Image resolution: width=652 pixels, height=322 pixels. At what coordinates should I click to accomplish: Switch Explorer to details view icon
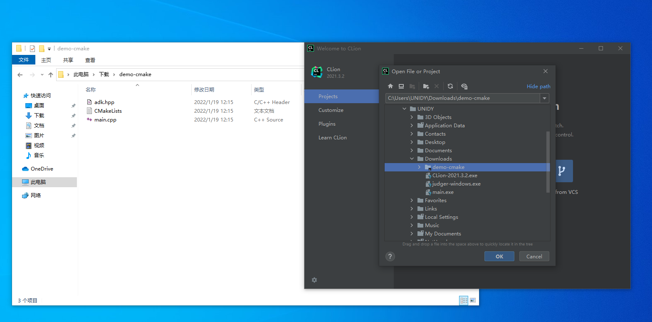pos(464,300)
